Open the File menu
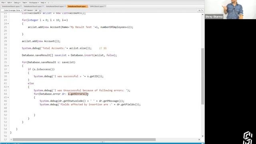 pyautogui.click(x=3, y=3)
